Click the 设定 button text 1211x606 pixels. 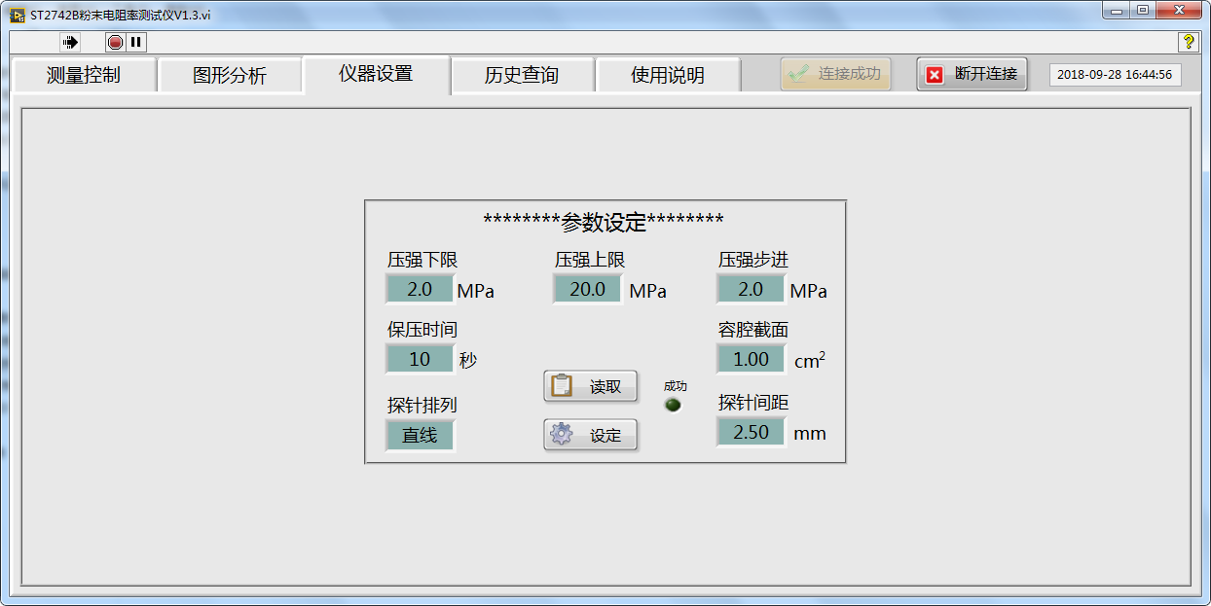605,436
